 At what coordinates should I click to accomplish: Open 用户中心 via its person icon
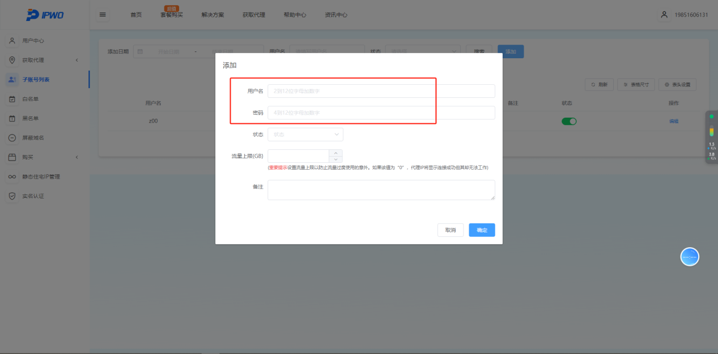pos(12,41)
